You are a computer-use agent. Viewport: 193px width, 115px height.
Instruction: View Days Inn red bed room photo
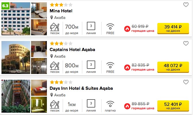(39, 88)
